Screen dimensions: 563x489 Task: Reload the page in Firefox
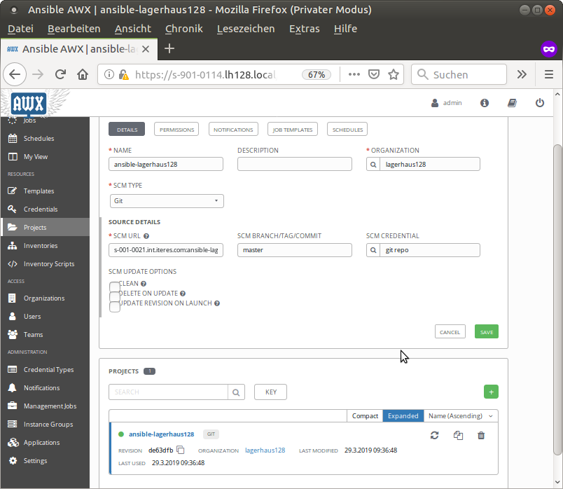pos(60,74)
